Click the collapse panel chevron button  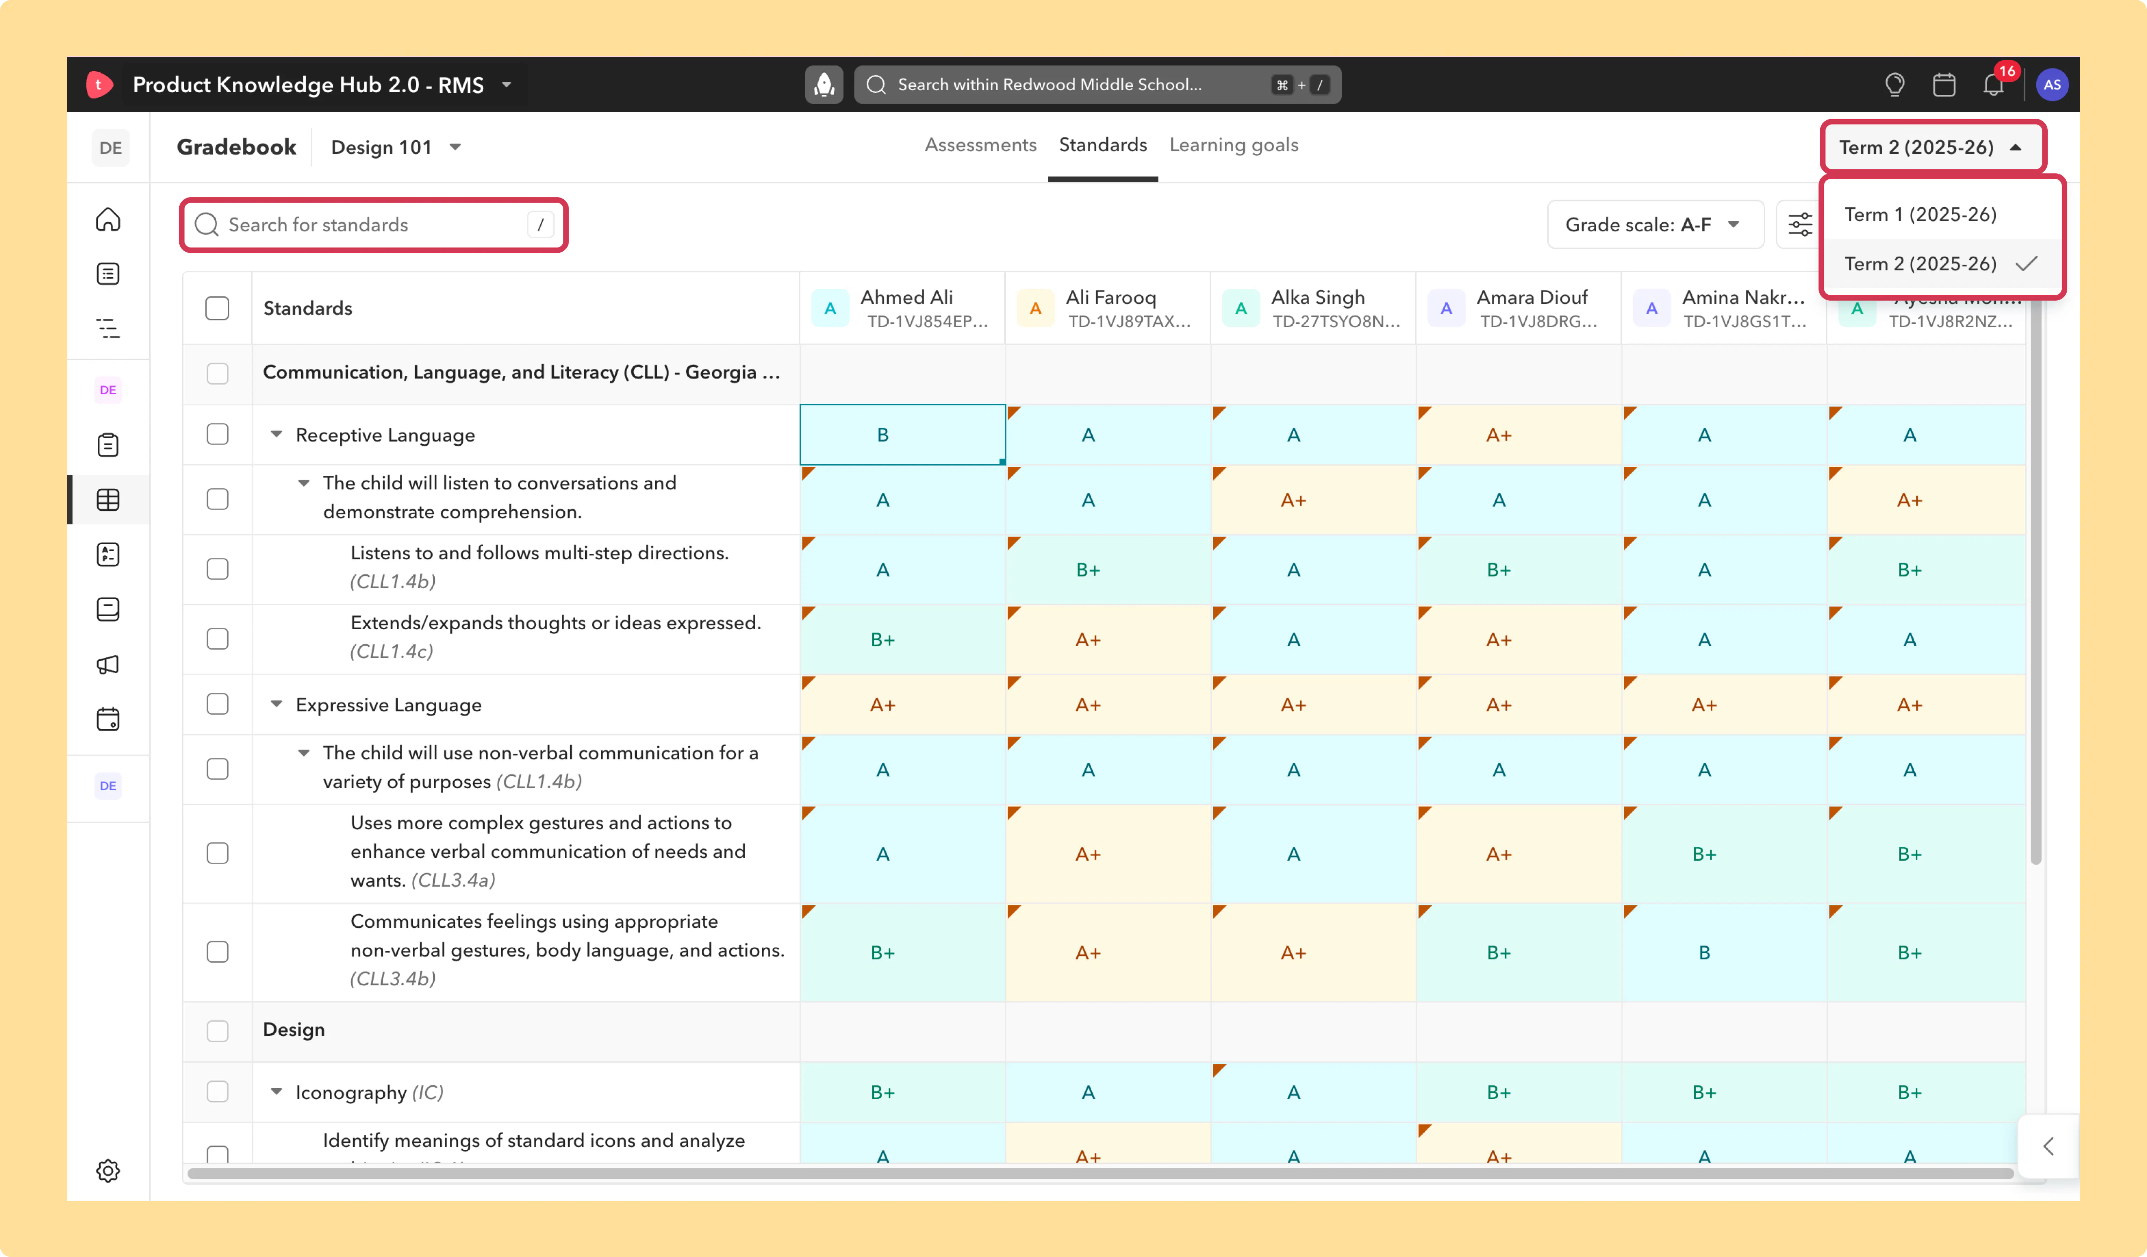[2048, 1146]
